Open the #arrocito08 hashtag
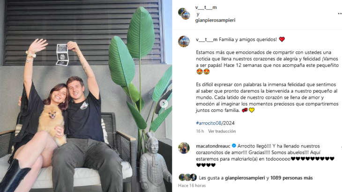The height and width of the screenshot is (192, 342). point(208,123)
